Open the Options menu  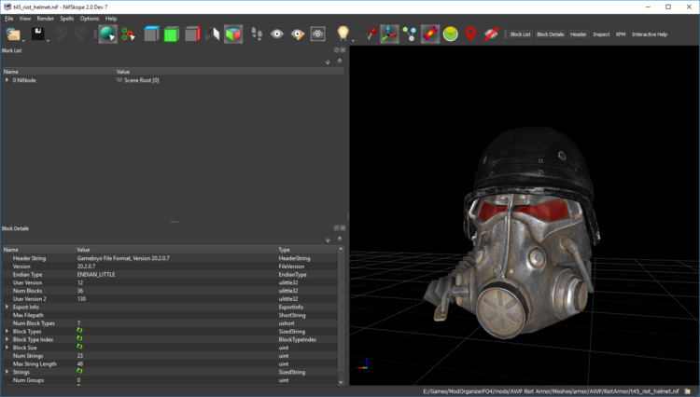point(90,19)
